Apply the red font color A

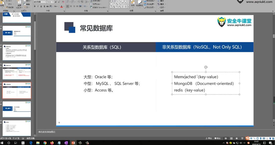point(61,6)
